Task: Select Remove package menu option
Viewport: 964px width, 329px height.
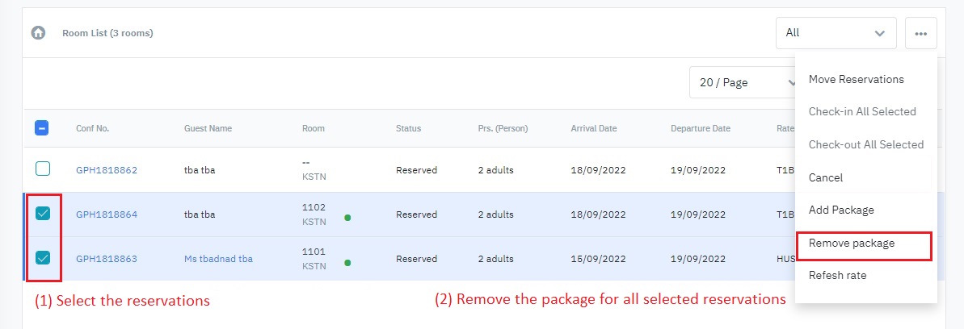Action: [x=851, y=243]
